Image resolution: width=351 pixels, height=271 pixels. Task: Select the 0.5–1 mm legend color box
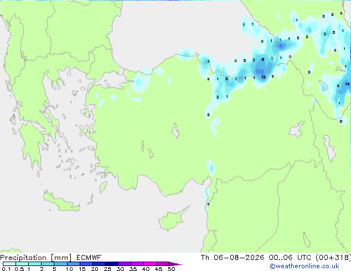pyautogui.click(x=22, y=264)
